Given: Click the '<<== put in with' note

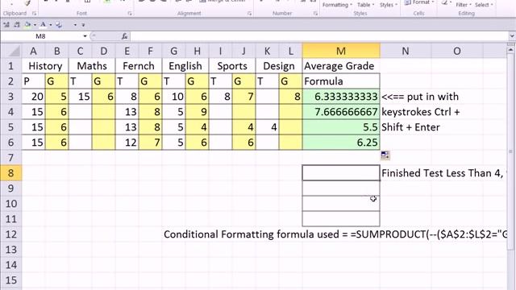Looking at the screenshot, I should [420, 97].
